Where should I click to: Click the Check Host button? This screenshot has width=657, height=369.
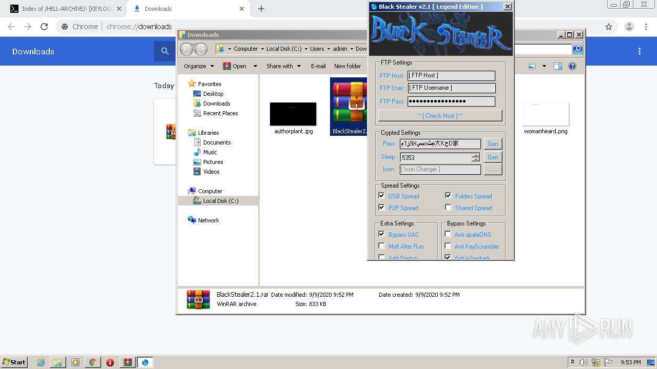tap(440, 115)
